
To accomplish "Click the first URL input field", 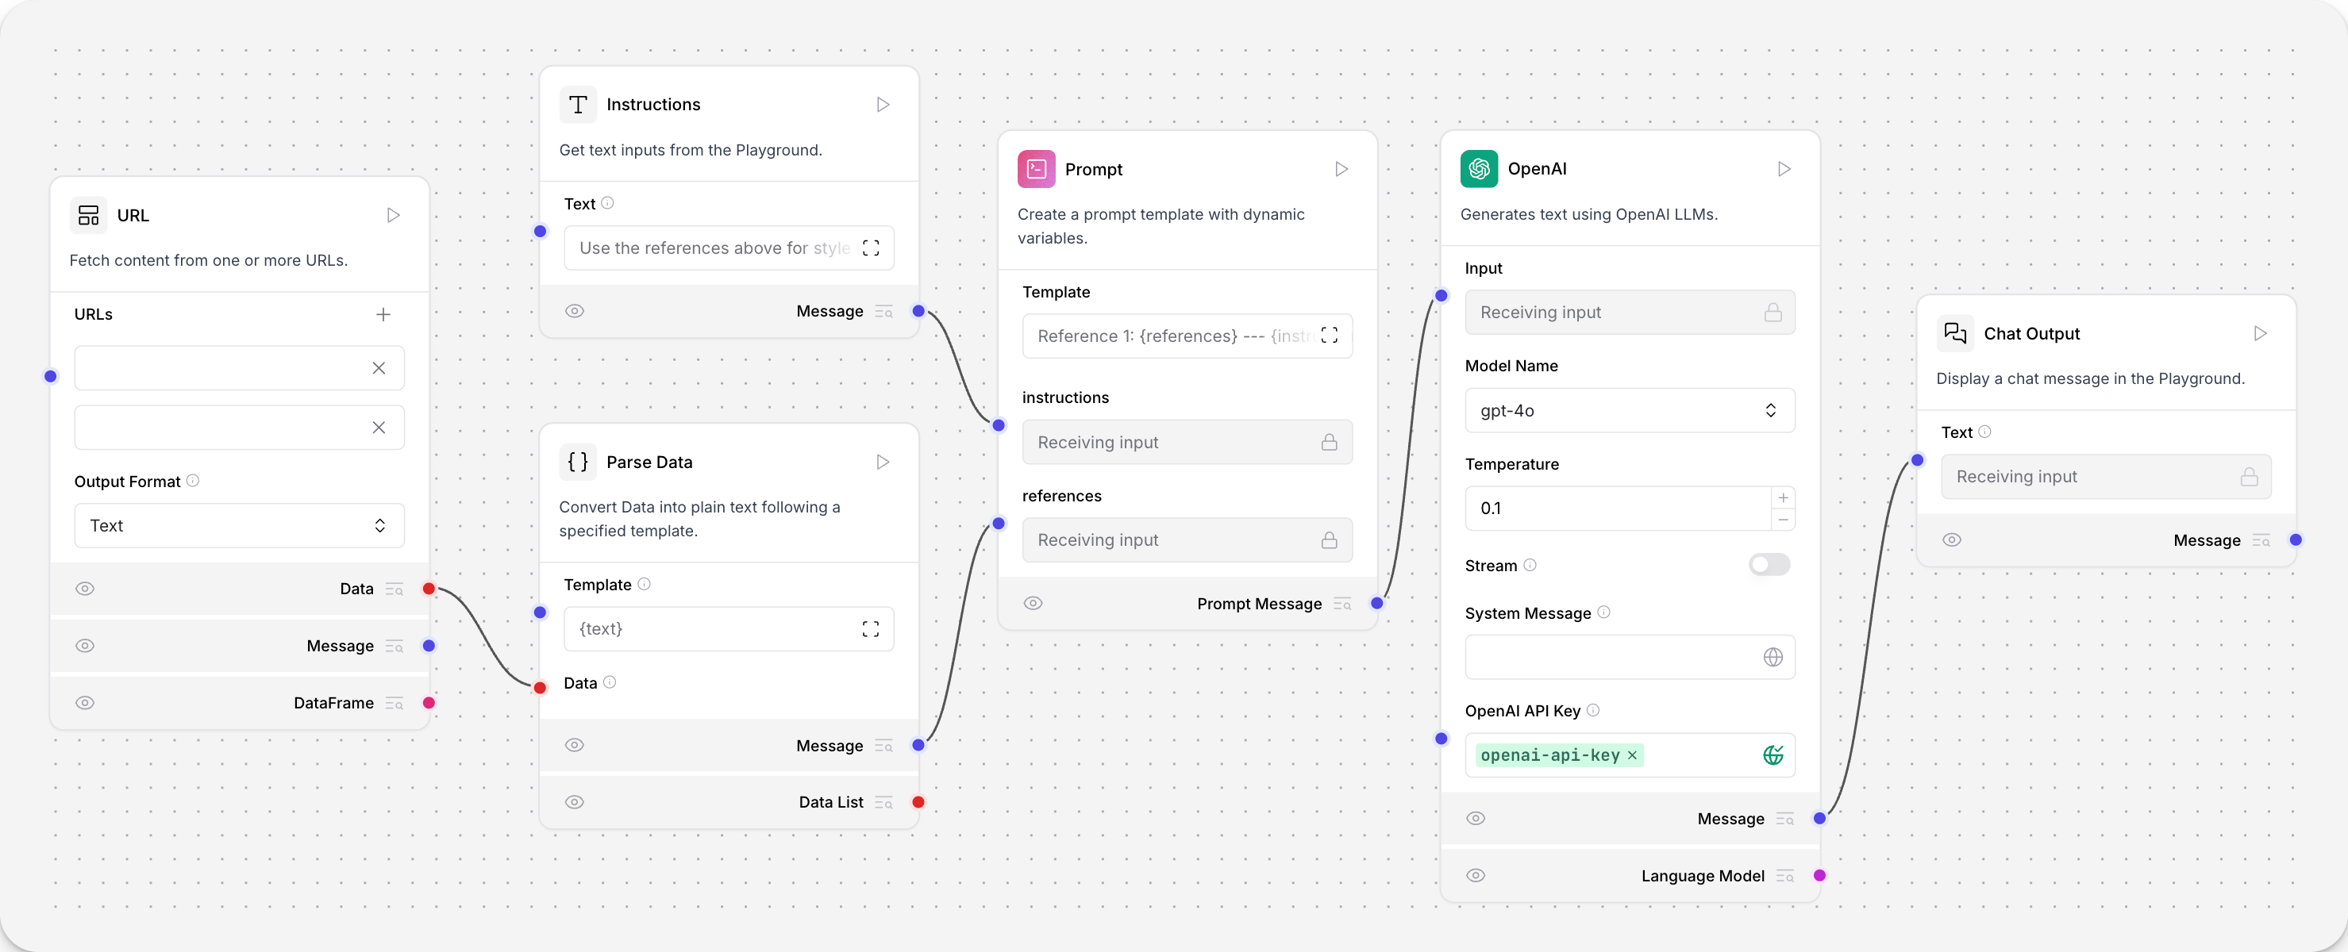I will 239,368.
